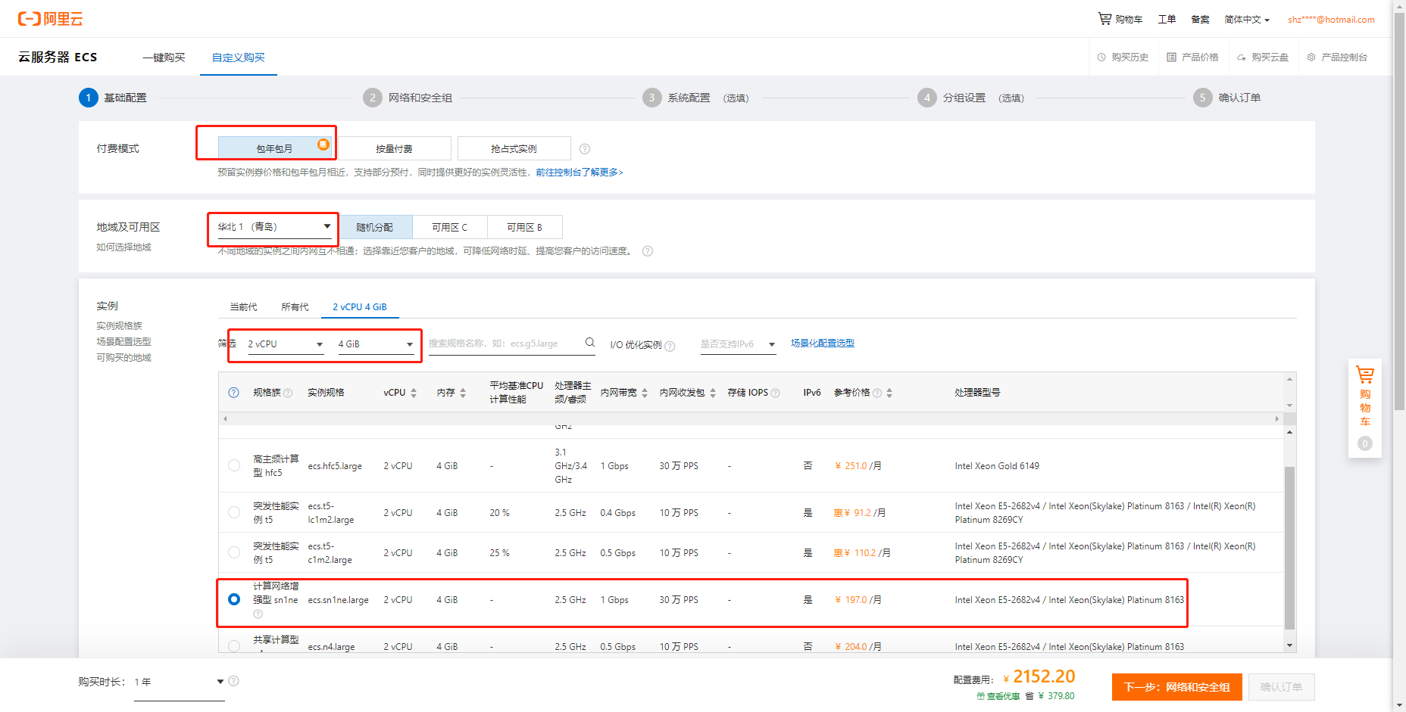
Task: Open the 是否支持IPv6 dropdown
Action: click(738, 344)
